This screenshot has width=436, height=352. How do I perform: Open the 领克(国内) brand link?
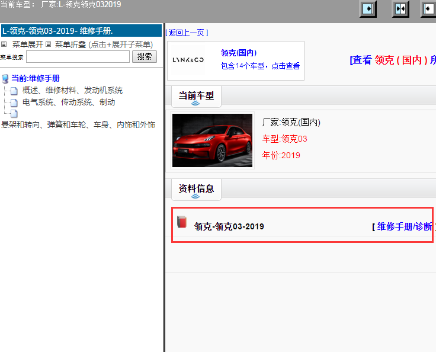pyautogui.click(x=239, y=53)
